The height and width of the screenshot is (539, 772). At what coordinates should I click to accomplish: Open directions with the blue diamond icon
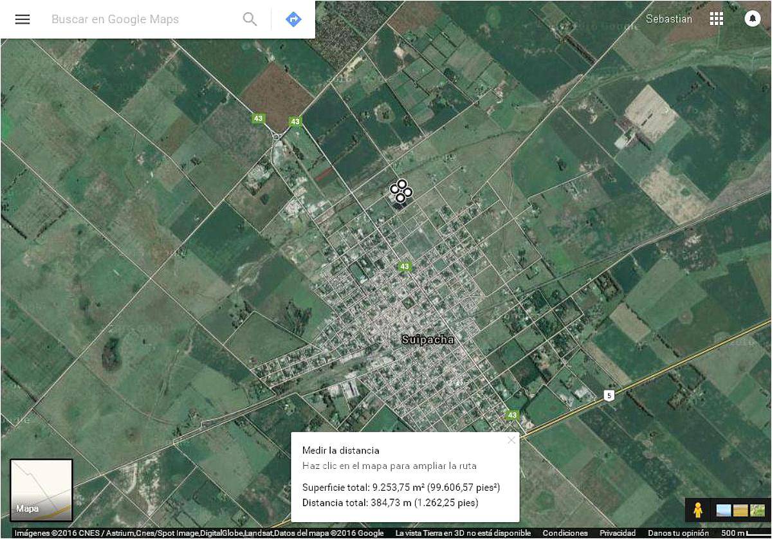(293, 19)
